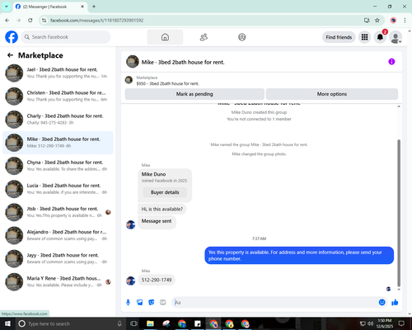Image resolution: width=412 pixels, height=330 pixels.
Task: Open the emoji picker
Action: (382, 303)
